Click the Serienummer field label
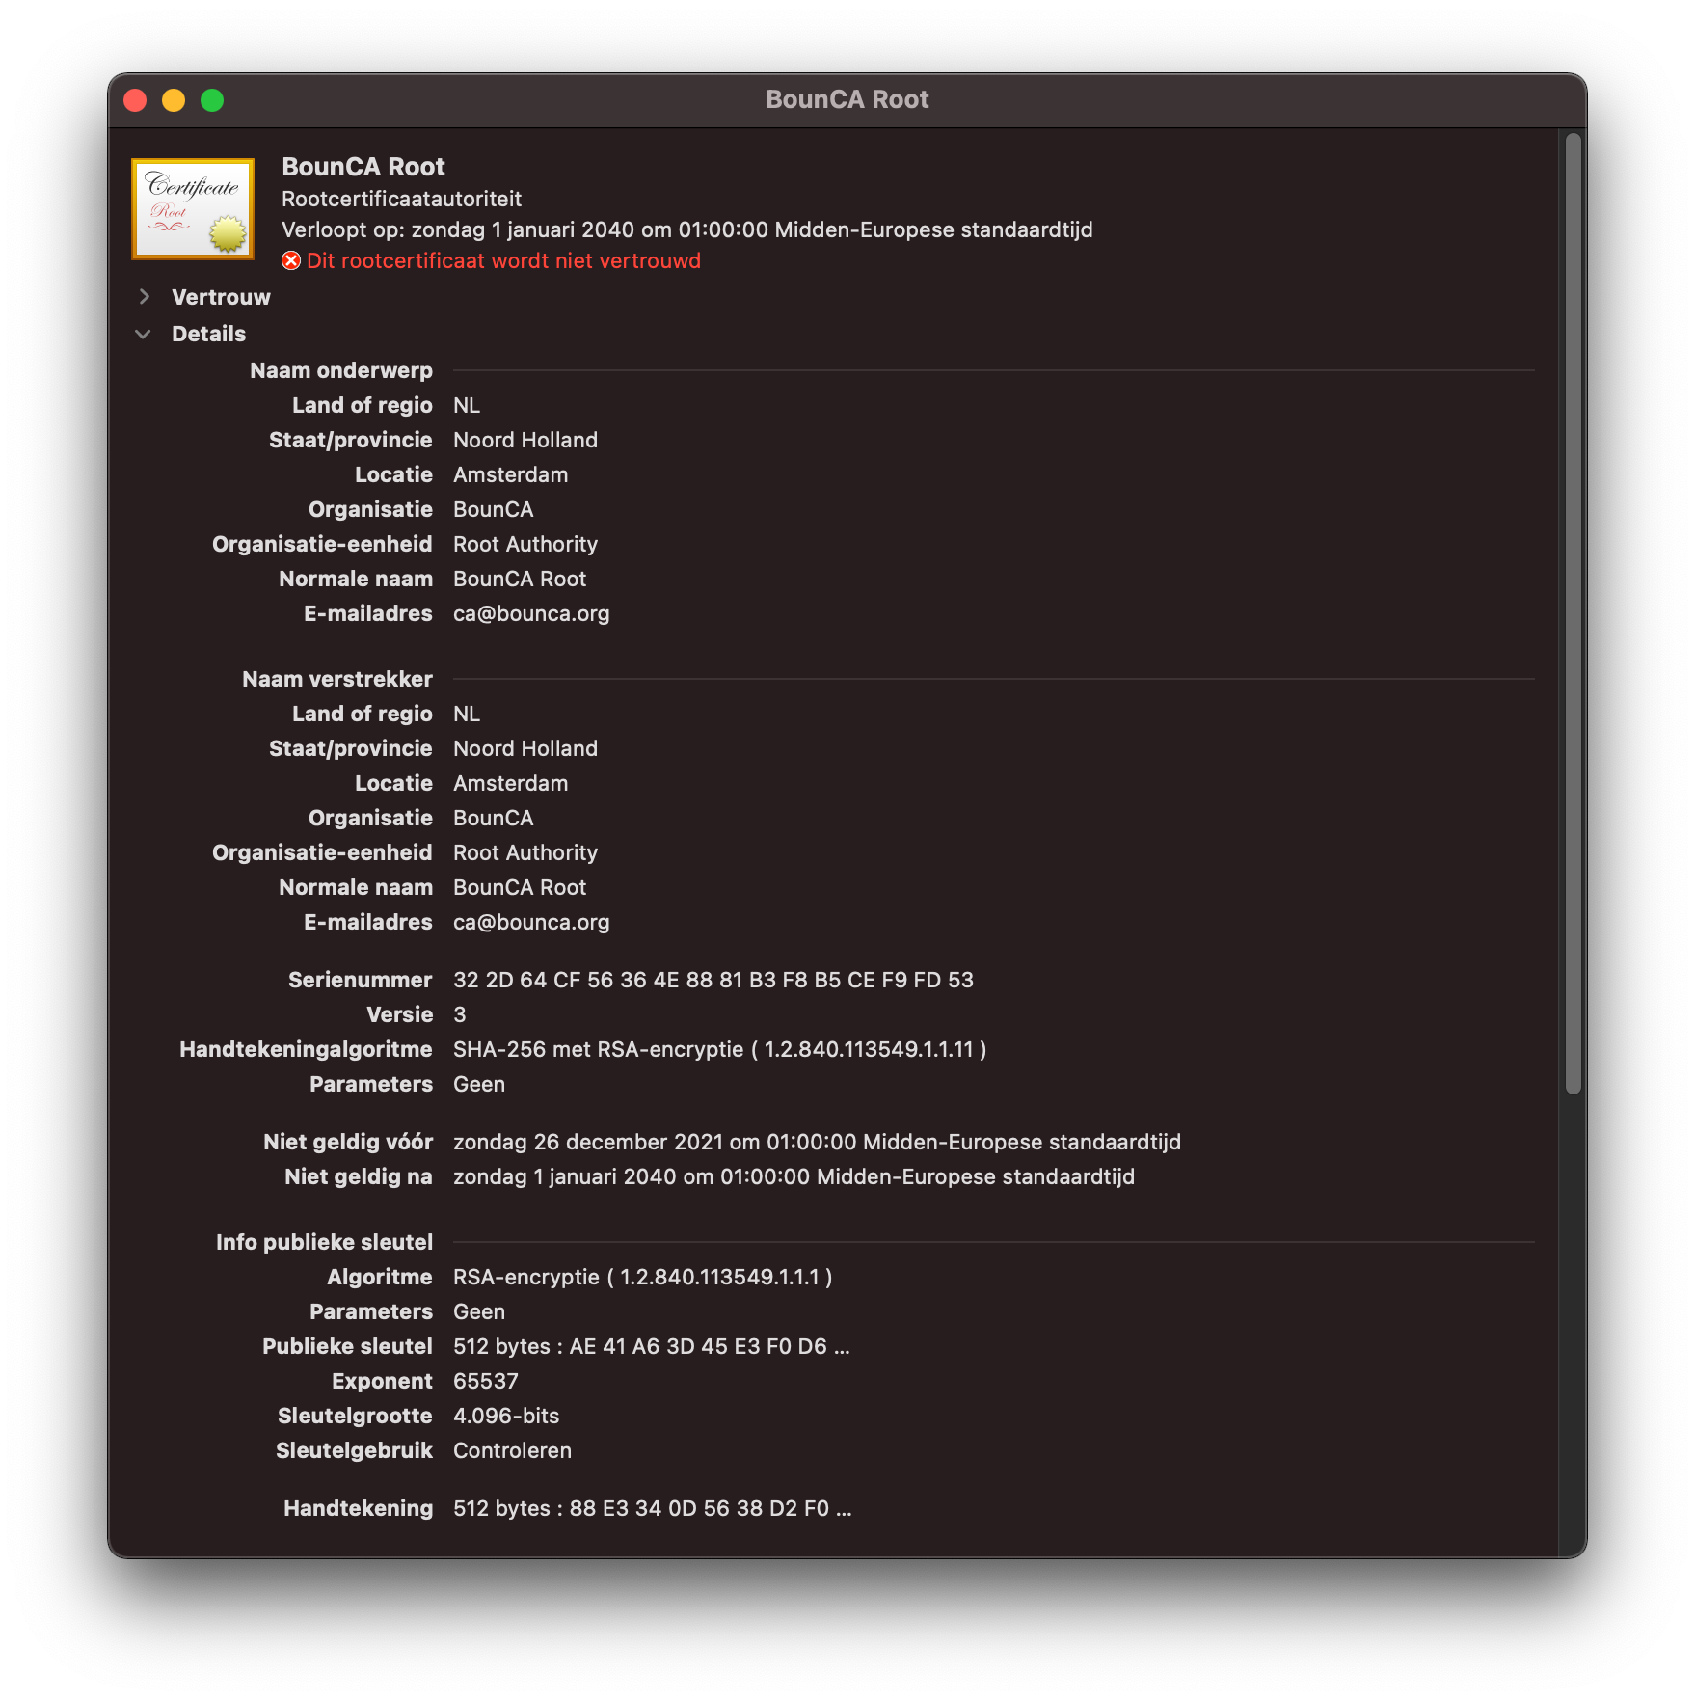 [x=361, y=980]
